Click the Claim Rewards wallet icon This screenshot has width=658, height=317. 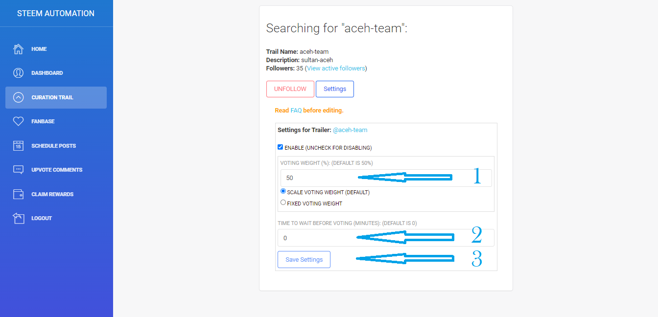(x=18, y=194)
